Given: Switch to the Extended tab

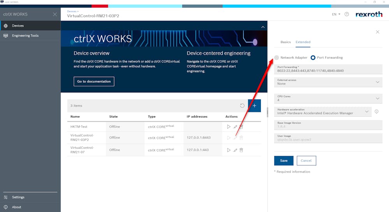Looking at the screenshot, I should [303, 42].
